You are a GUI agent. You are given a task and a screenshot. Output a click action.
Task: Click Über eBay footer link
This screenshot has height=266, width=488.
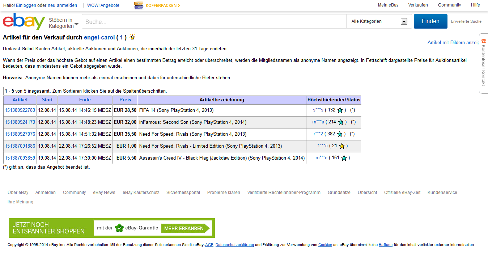18,193
